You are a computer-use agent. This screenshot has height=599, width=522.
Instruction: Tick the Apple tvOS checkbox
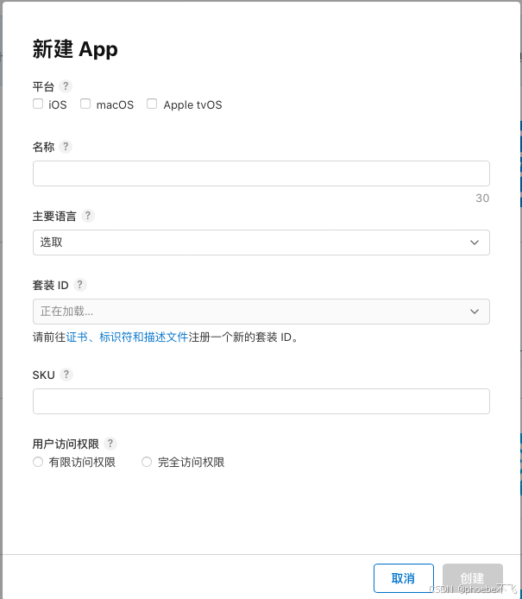(152, 104)
